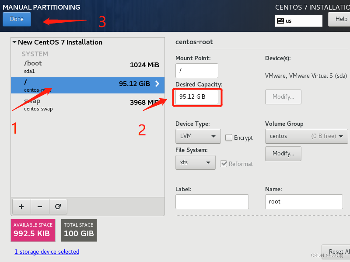Viewport: 350px width, 262px height.
Task: Click Modify button under Volume Group
Action: tap(283, 154)
